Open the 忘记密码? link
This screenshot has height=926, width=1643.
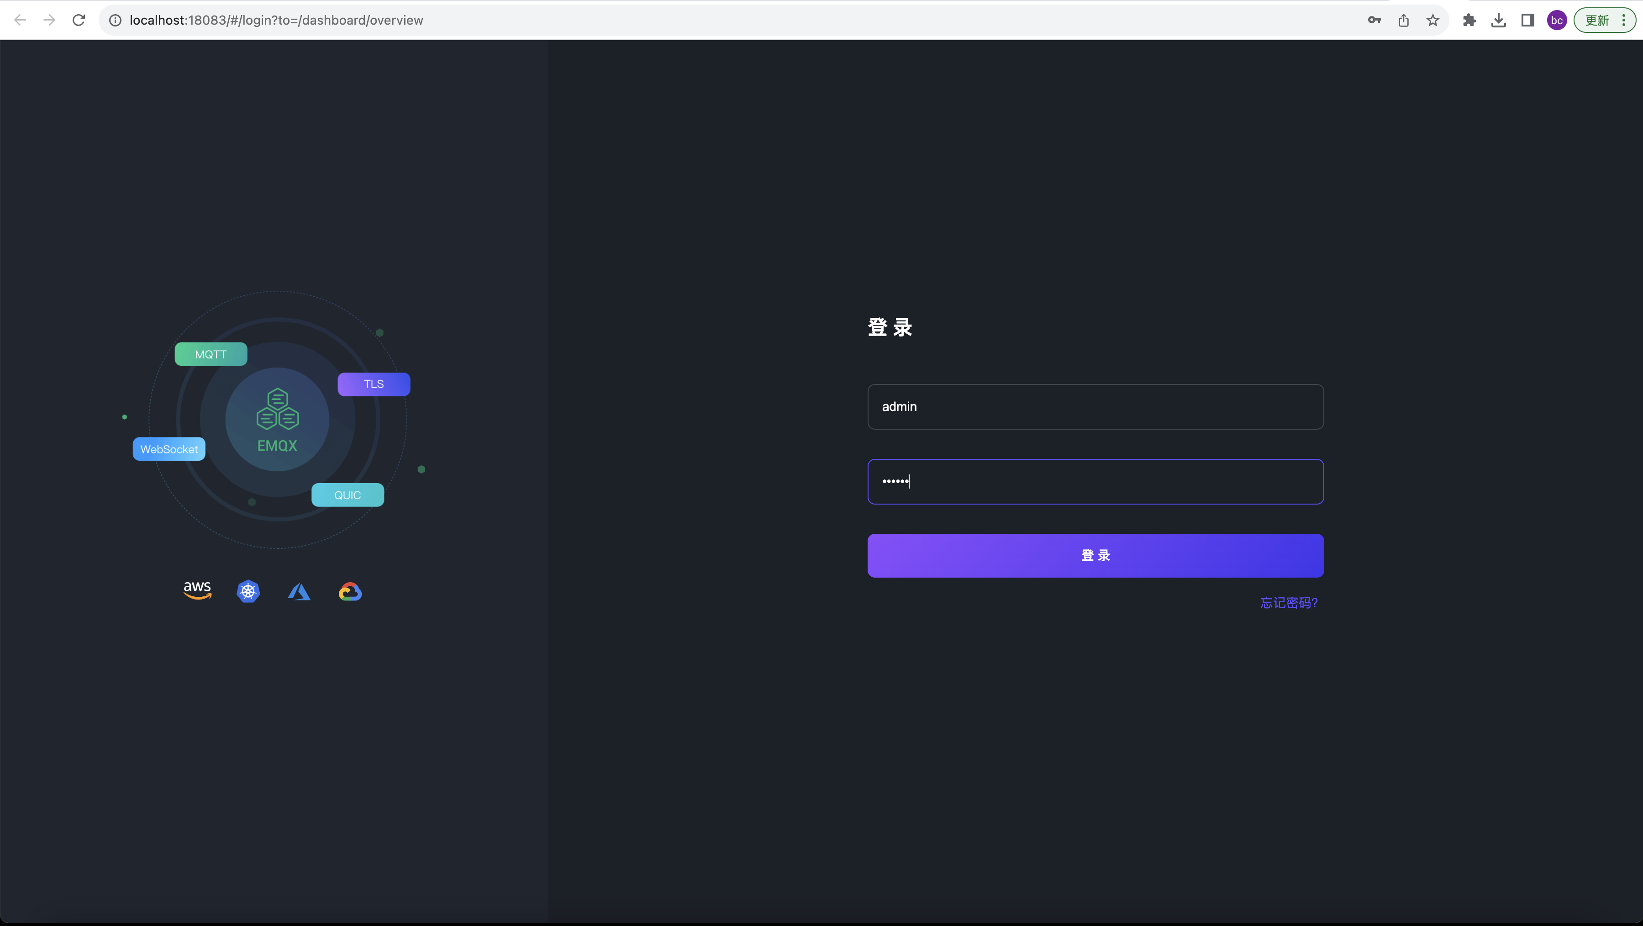click(1289, 603)
